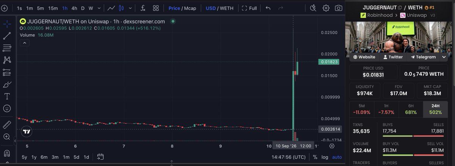Image resolution: width=455 pixels, height=166 pixels.
Task: Click the chart time axis settings gear
Action: [x=332, y=146]
